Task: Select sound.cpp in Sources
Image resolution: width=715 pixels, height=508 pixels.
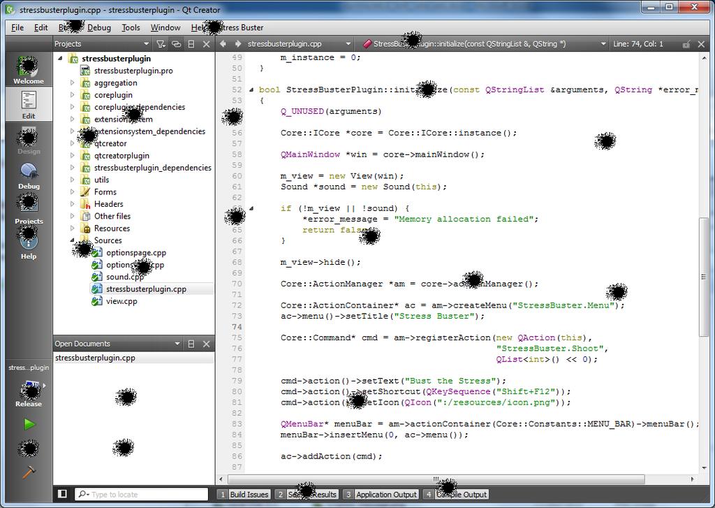Action: (124, 277)
